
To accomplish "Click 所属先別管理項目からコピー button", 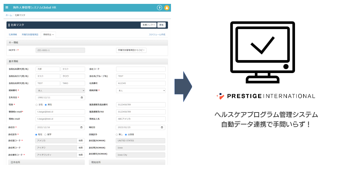I will point(131,50).
